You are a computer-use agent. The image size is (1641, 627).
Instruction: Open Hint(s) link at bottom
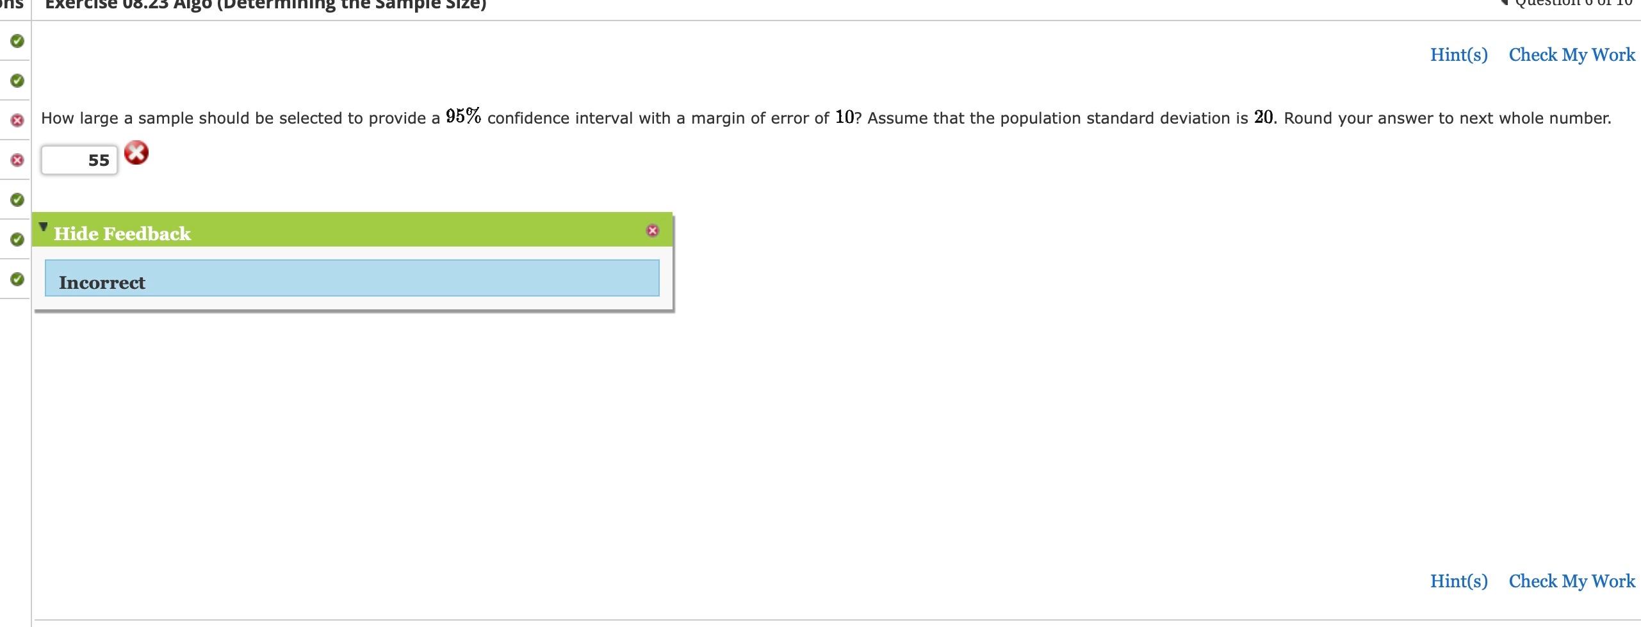point(1459,581)
